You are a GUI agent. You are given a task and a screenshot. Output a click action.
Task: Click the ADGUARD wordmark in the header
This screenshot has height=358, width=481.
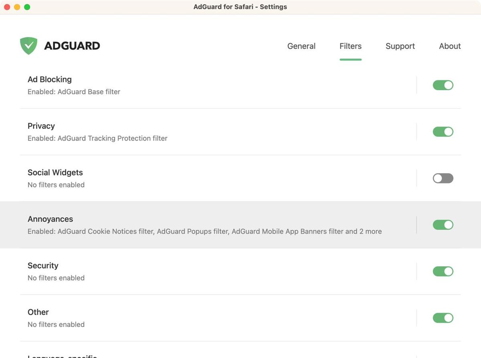click(71, 45)
